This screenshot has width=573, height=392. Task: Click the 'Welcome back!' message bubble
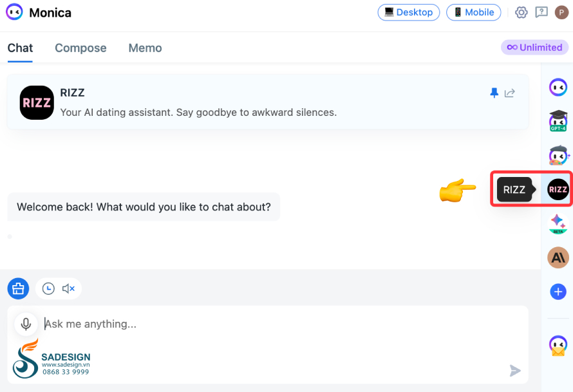(x=144, y=207)
